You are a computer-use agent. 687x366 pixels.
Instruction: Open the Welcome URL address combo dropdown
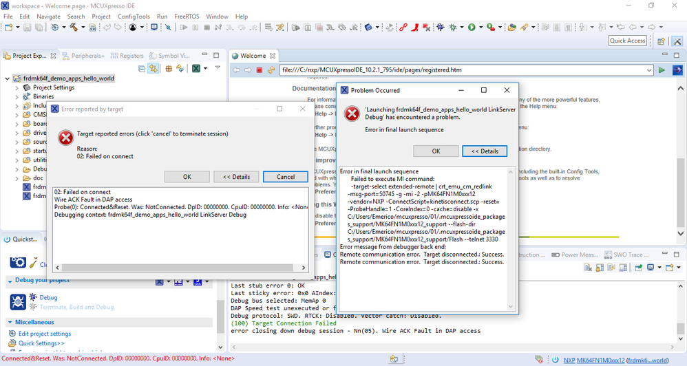point(649,70)
